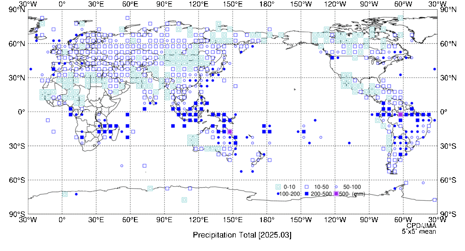Click the 60°S label on the right axis
Screen dimensions: 465x251
pos(448,180)
